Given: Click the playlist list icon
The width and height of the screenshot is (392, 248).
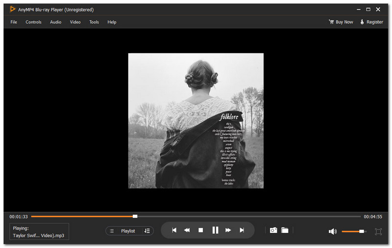Looking at the screenshot, I should click(112, 231).
